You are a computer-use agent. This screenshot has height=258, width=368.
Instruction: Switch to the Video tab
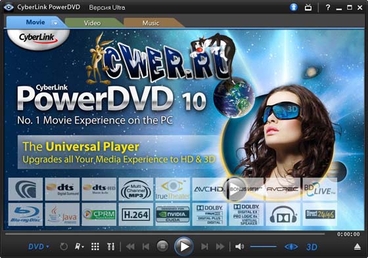click(x=92, y=23)
